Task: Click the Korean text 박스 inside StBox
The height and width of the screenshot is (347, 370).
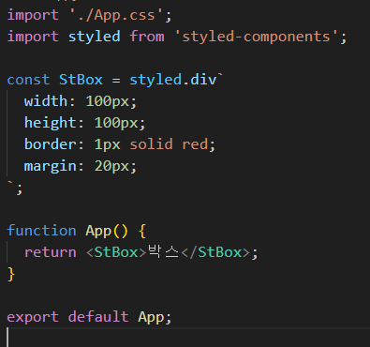Action: (x=163, y=252)
